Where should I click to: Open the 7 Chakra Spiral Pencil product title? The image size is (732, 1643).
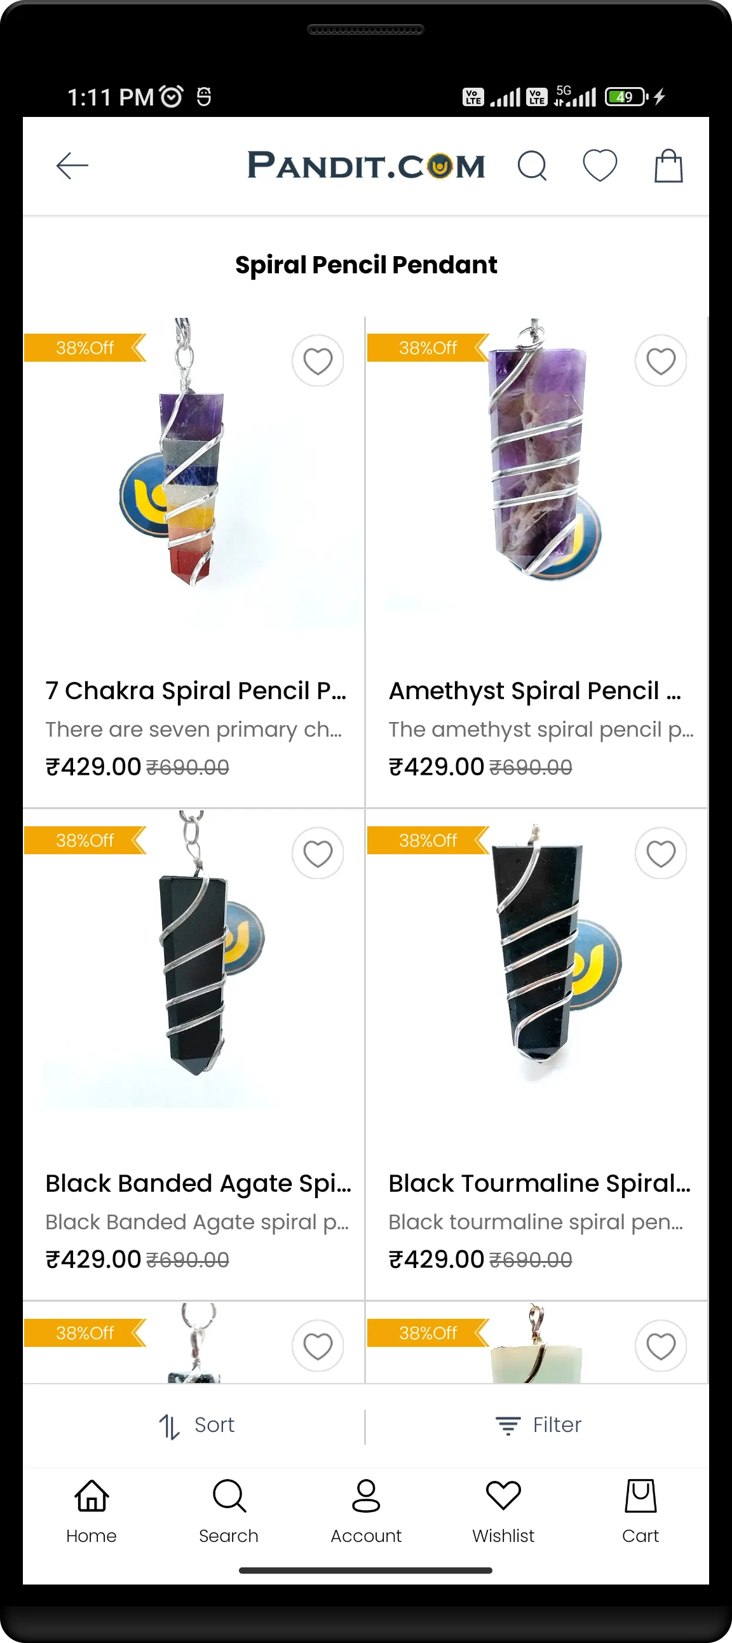coord(196,691)
